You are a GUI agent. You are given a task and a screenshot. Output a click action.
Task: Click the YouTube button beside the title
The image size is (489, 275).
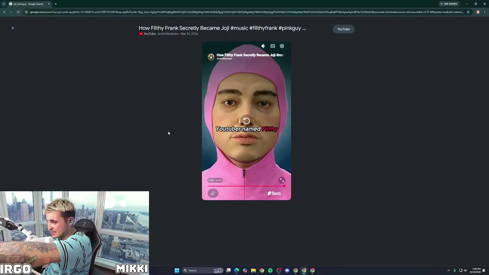[343, 29]
